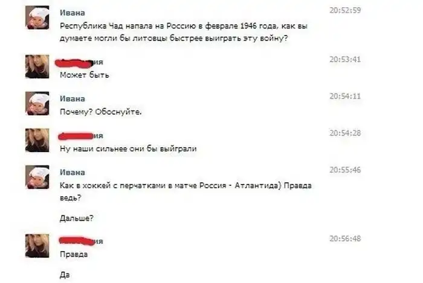
Task: Click the timestamp 20:55:46
Action: [x=345, y=170]
